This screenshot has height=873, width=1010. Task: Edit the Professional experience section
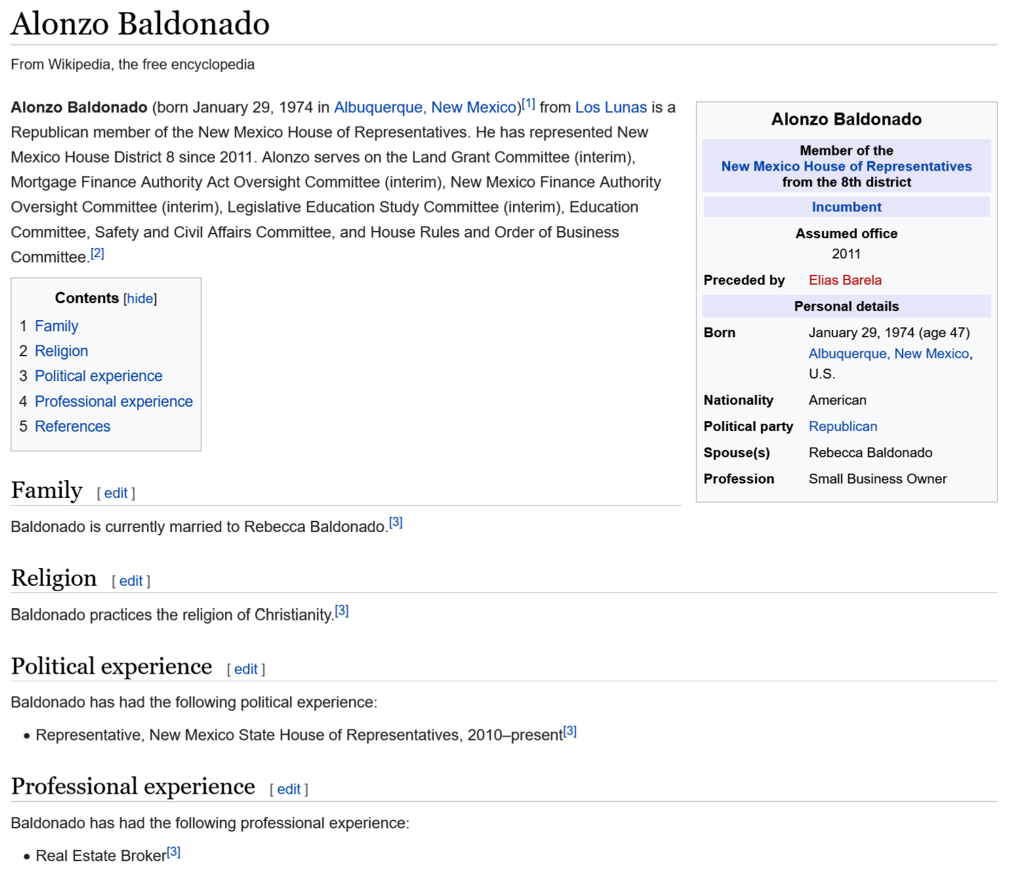pos(289,790)
